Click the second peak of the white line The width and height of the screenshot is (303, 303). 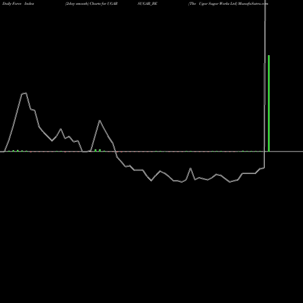pos(99,121)
